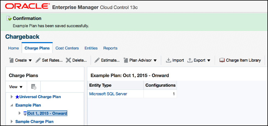This screenshot has height=126, width=268.
Task: Click the Set Rates pencil icon
Action: [x=38, y=60]
